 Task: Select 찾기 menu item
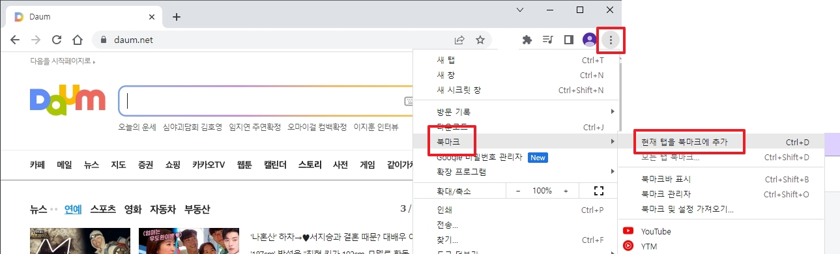pyautogui.click(x=515, y=240)
